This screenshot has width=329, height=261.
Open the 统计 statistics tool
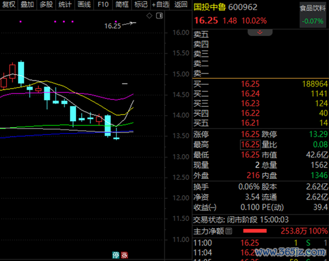point(65,4)
